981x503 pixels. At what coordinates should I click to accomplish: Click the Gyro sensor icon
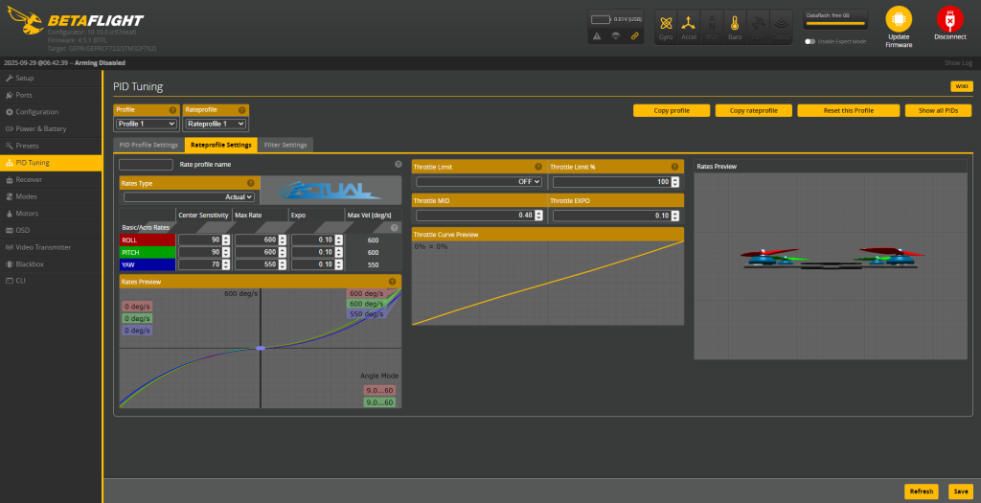tap(666, 26)
